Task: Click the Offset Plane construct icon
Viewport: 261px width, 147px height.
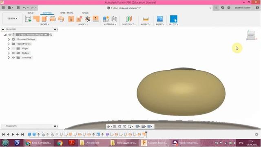Action: coord(129,19)
